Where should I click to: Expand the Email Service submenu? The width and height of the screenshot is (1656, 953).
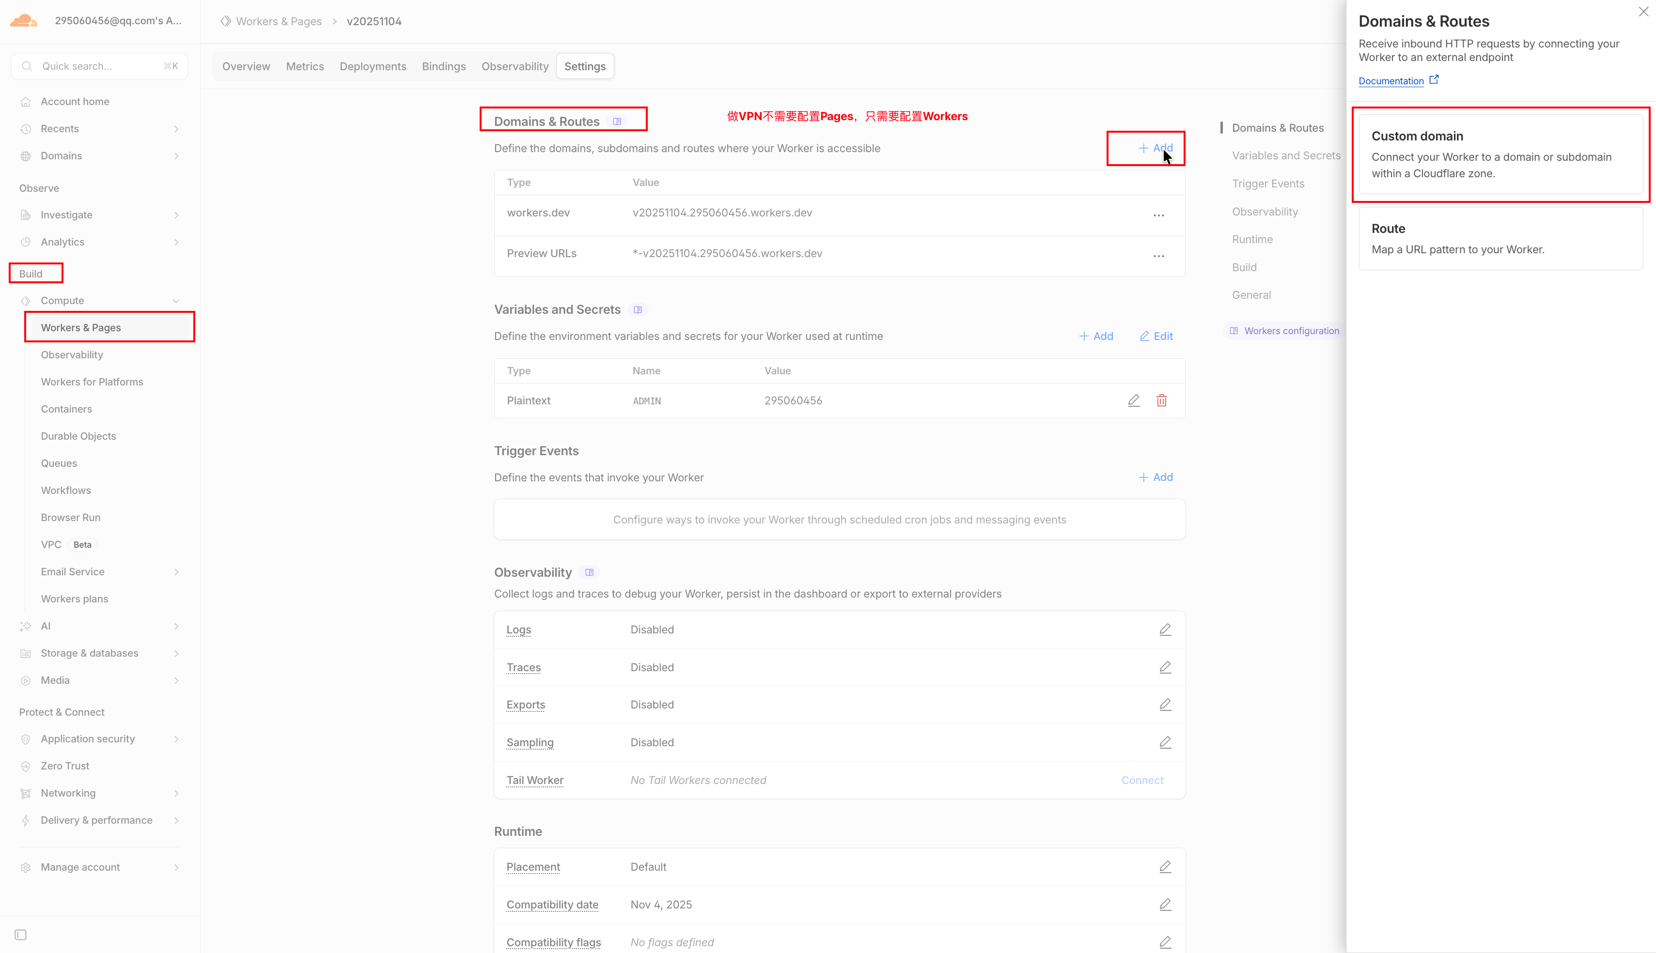(176, 572)
